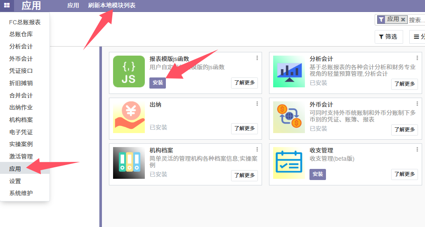Click the 外币会计 currency exchange icon
This screenshot has width=425, height=227.
[289, 117]
